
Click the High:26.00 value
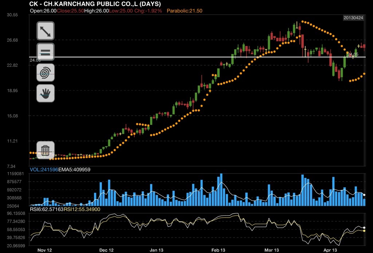pyautogui.click(x=97, y=11)
